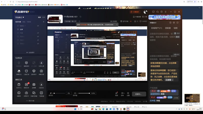Mute the 麦克风 microphone icon
The width and height of the screenshot is (203, 114).
tap(50, 93)
